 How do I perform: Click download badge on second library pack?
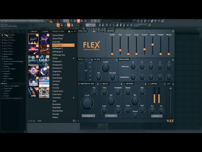(x=48, y=35)
